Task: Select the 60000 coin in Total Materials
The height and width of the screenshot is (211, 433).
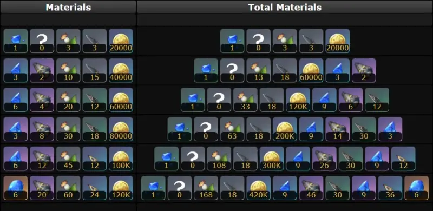Action: click(x=311, y=70)
